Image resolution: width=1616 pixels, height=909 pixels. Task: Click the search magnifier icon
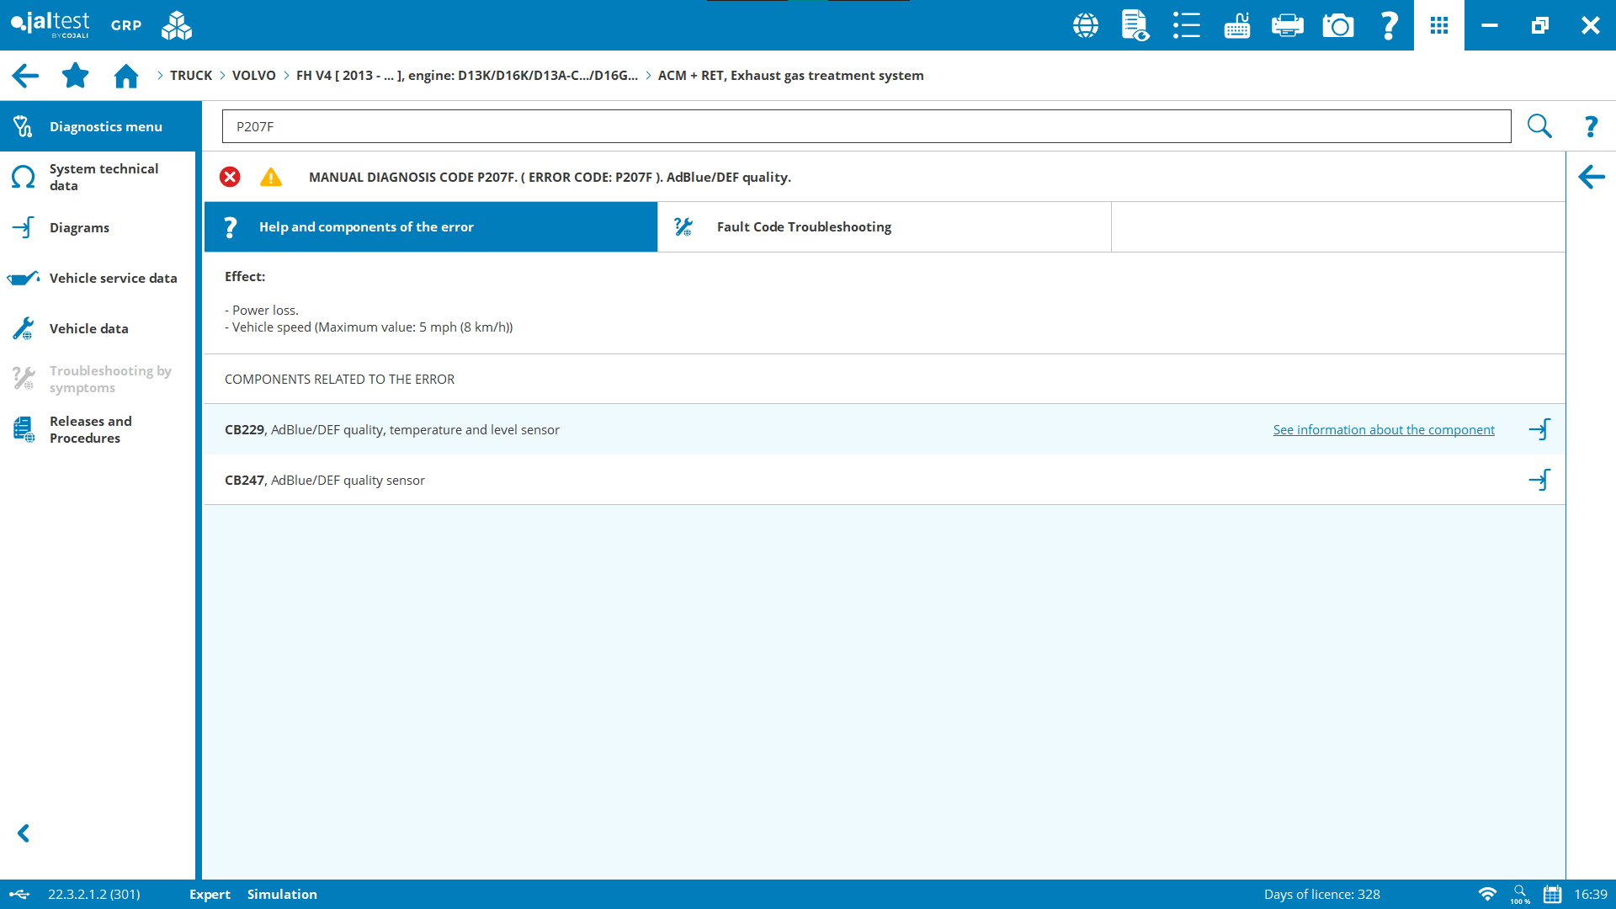click(x=1539, y=126)
